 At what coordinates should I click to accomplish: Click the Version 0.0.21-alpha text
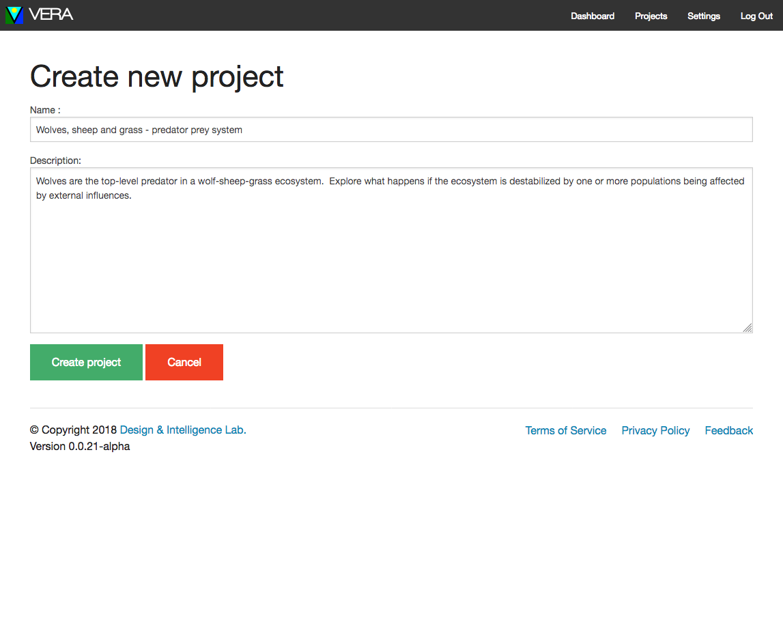(80, 446)
